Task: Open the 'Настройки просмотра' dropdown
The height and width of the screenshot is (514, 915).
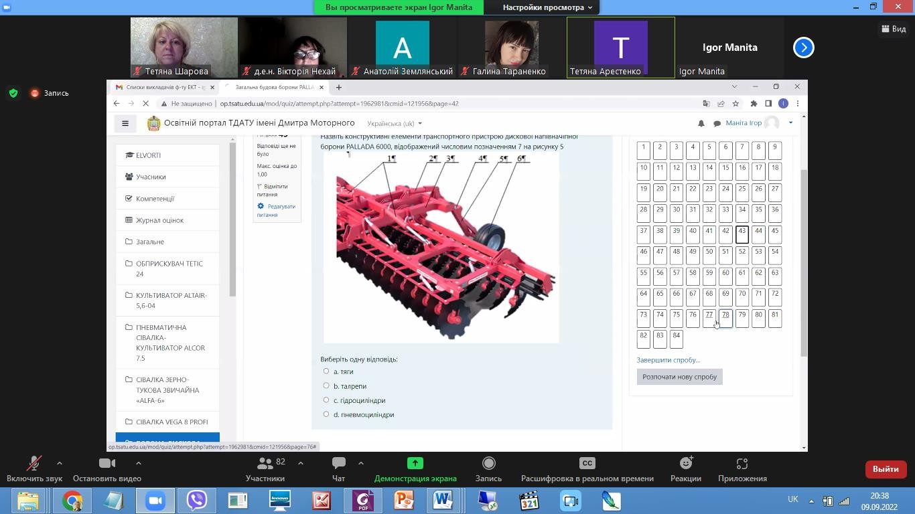Action: [x=547, y=7]
